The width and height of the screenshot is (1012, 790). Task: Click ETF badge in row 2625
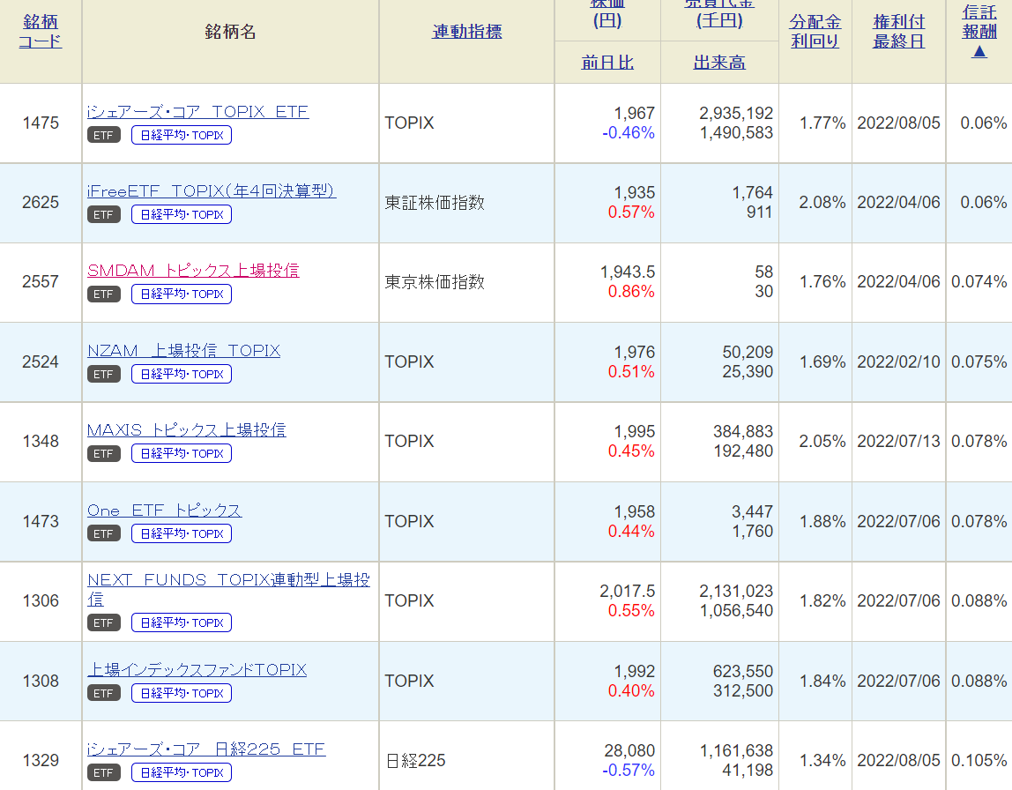103,214
